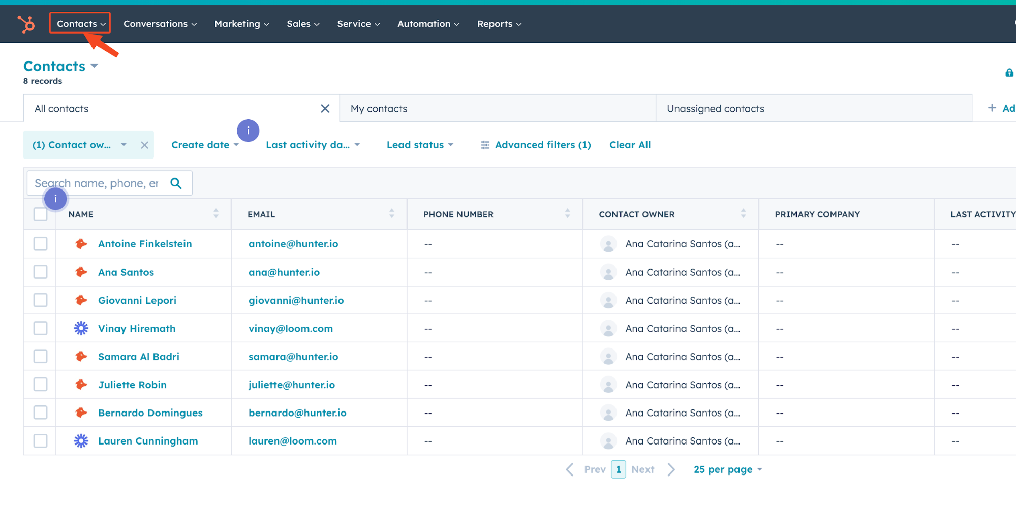Sort by the EMAIL column arrows
The width and height of the screenshot is (1016, 507).
click(392, 214)
